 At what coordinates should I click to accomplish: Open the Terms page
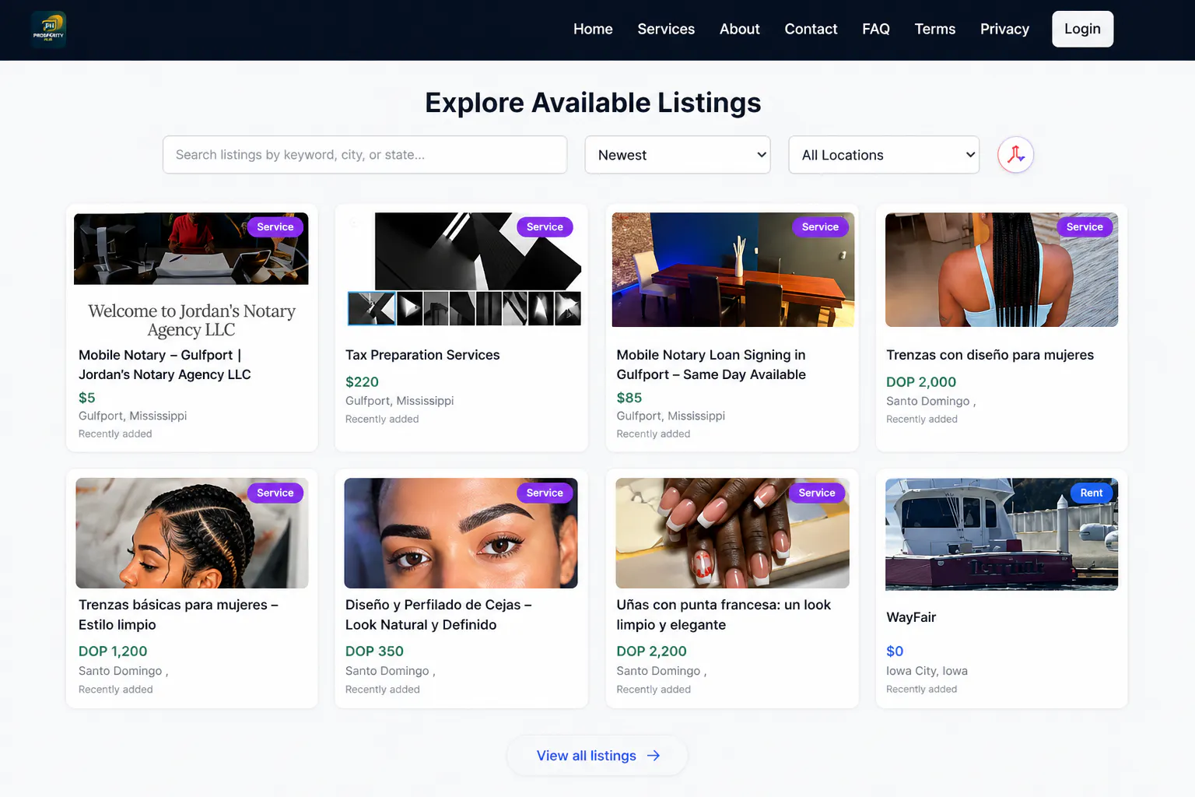coord(935,29)
